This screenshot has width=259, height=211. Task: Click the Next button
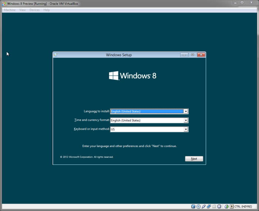coord(194,159)
